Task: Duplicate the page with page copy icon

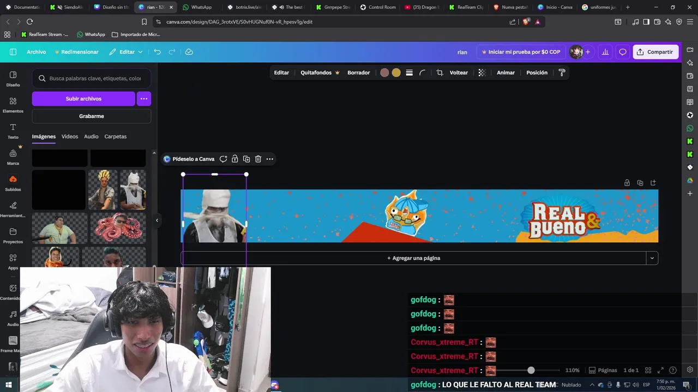Action: click(x=640, y=183)
